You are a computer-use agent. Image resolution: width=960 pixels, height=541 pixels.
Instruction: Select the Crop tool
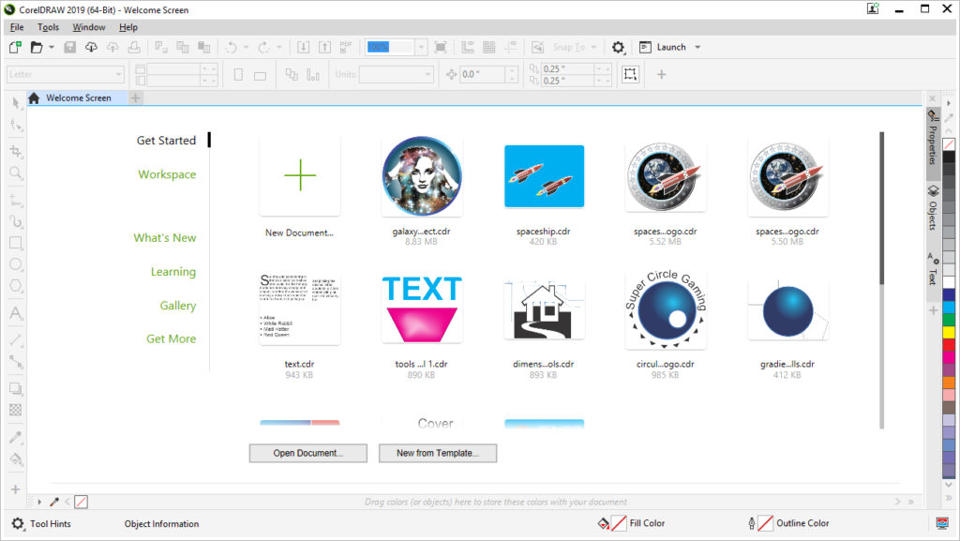click(x=15, y=150)
